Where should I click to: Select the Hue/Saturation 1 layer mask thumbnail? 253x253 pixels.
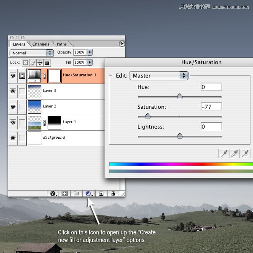point(54,75)
